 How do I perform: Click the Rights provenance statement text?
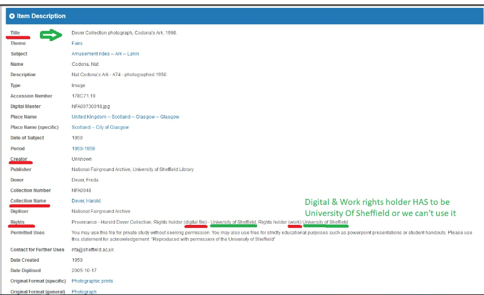pyautogui.click(x=209, y=222)
